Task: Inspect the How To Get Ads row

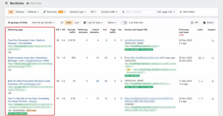Action: pos(213,99)
